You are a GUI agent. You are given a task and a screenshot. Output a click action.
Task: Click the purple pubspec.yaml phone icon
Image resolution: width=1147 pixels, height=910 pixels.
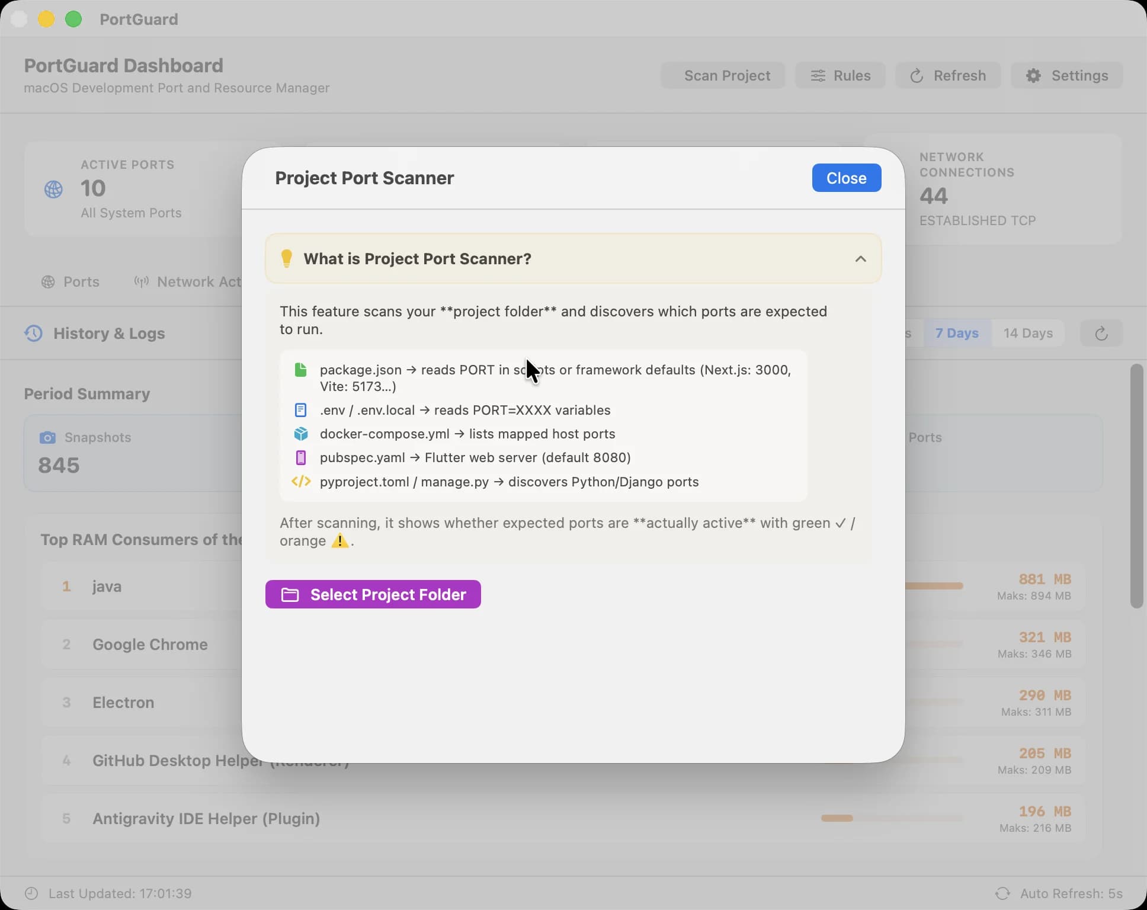tap(301, 457)
